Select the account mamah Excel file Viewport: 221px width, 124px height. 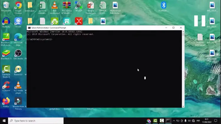[x=42, y=8]
